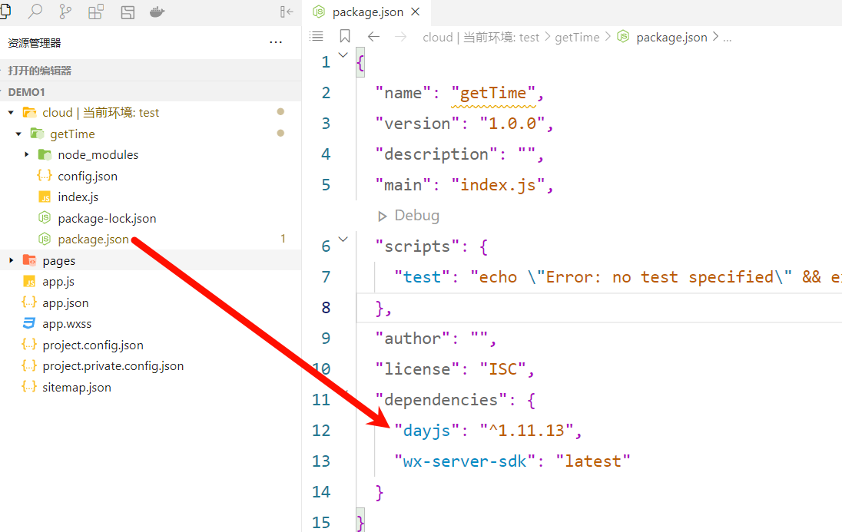Click the breadcrumb ellipsis segment
Viewport: 842px width, 532px height.
tap(727, 38)
